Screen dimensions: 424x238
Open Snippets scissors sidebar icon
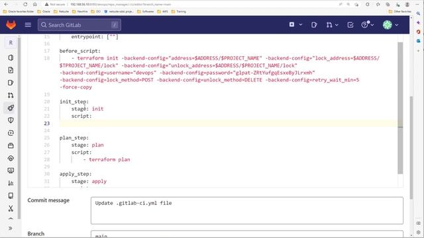11,208
